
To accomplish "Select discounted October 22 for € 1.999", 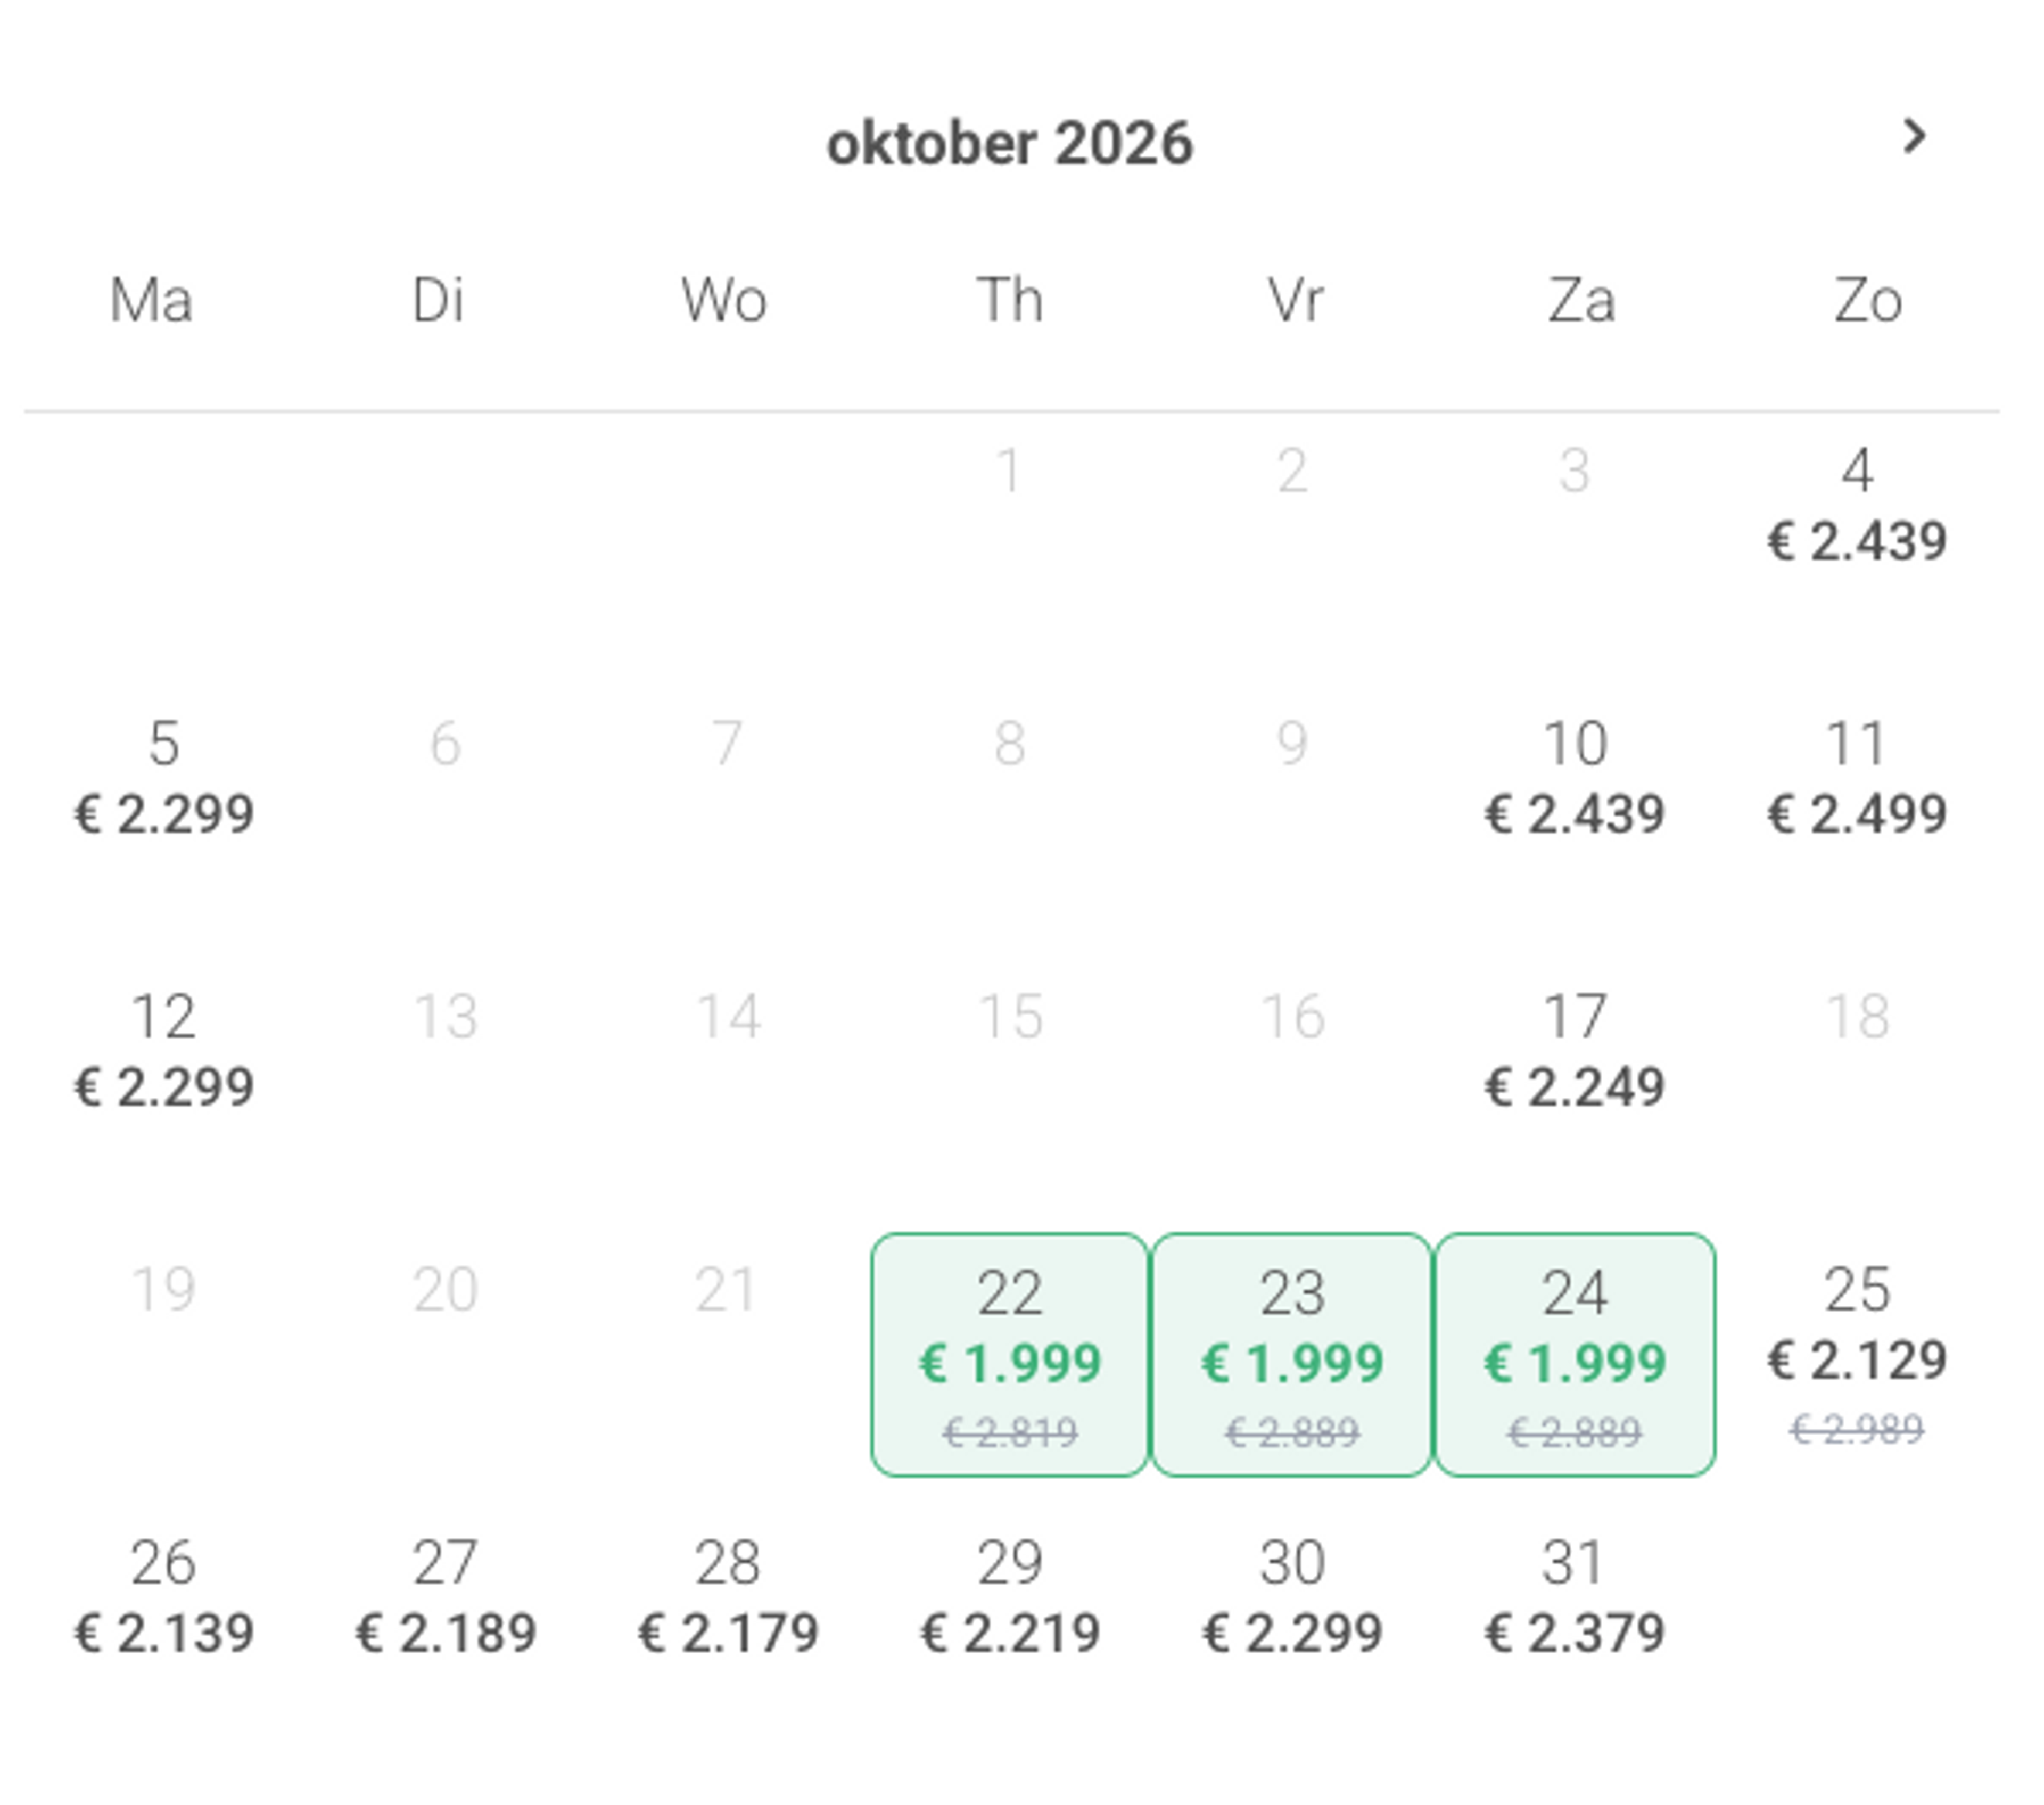I will (1010, 1355).
